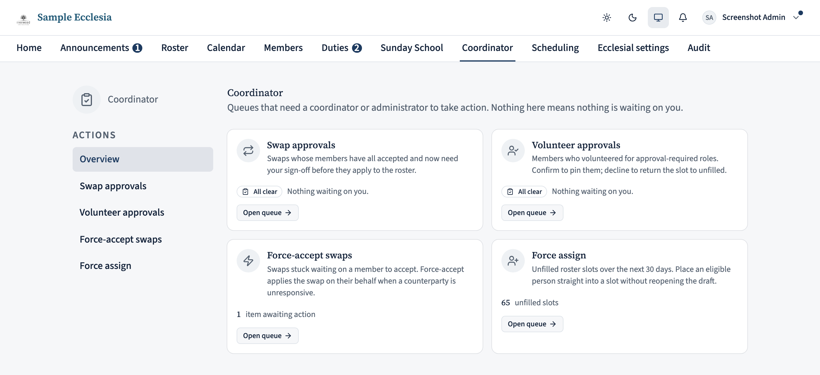Select Force assign in the Actions sidebar
The height and width of the screenshot is (375, 820).
[x=143, y=265]
